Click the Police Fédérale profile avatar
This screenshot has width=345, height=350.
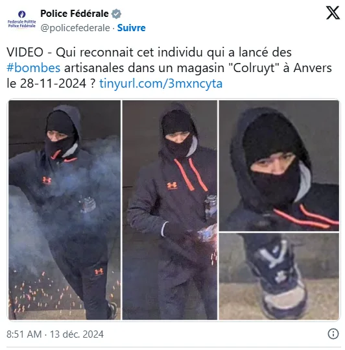(x=21, y=19)
